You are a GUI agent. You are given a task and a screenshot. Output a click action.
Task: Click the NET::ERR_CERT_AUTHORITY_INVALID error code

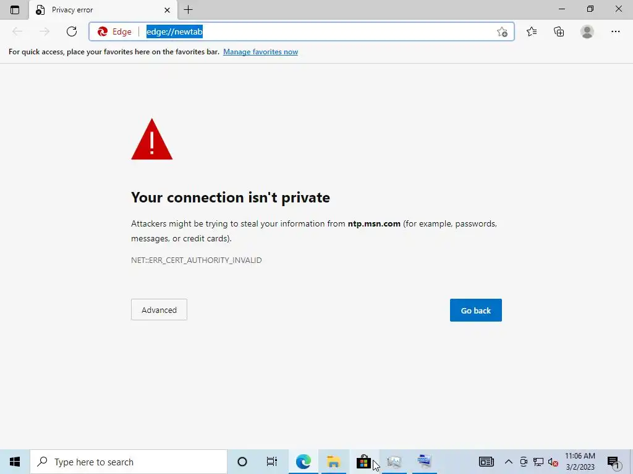(196, 260)
